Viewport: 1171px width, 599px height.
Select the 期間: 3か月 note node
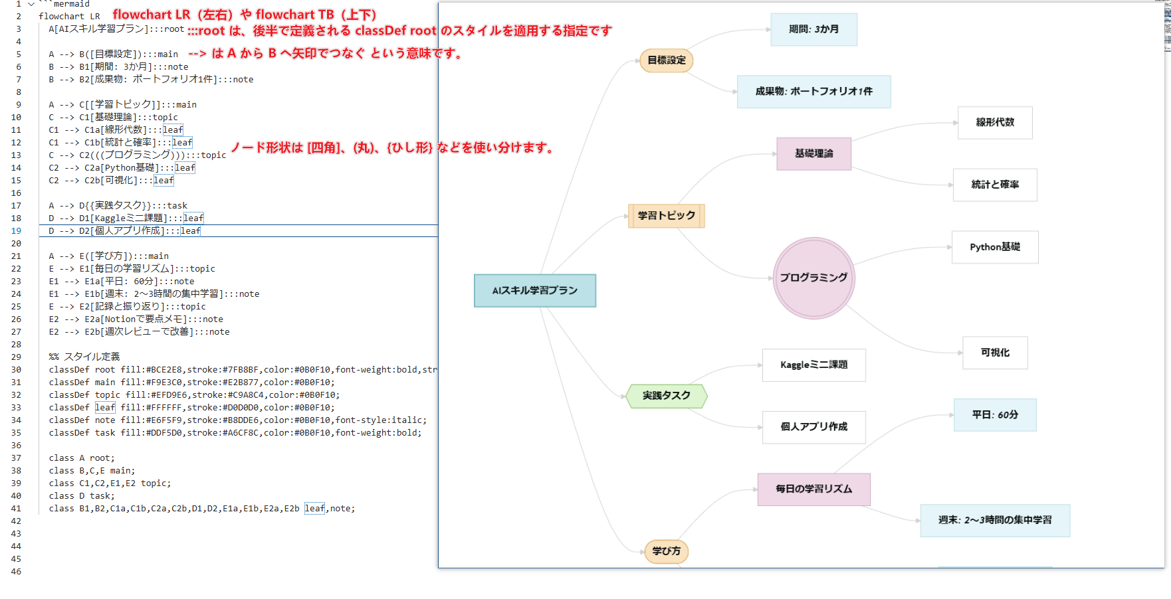click(x=813, y=29)
